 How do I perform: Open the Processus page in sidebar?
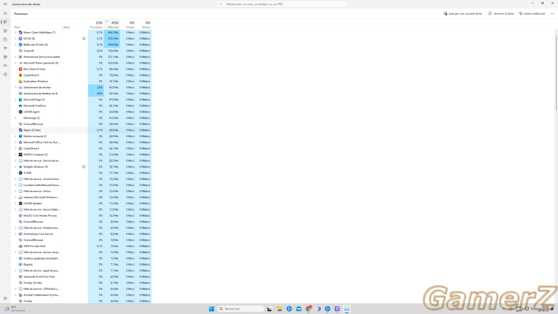coord(5,22)
